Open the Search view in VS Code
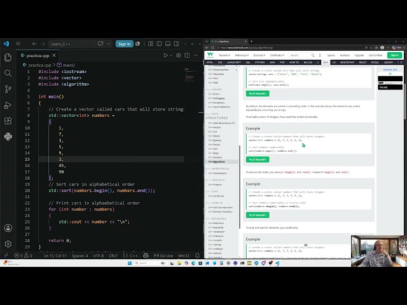The image size is (407, 305). point(8,74)
